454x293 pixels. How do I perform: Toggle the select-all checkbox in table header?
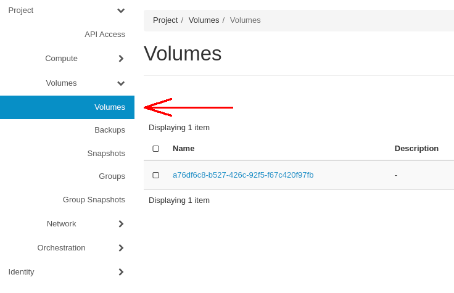pyautogui.click(x=156, y=149)
